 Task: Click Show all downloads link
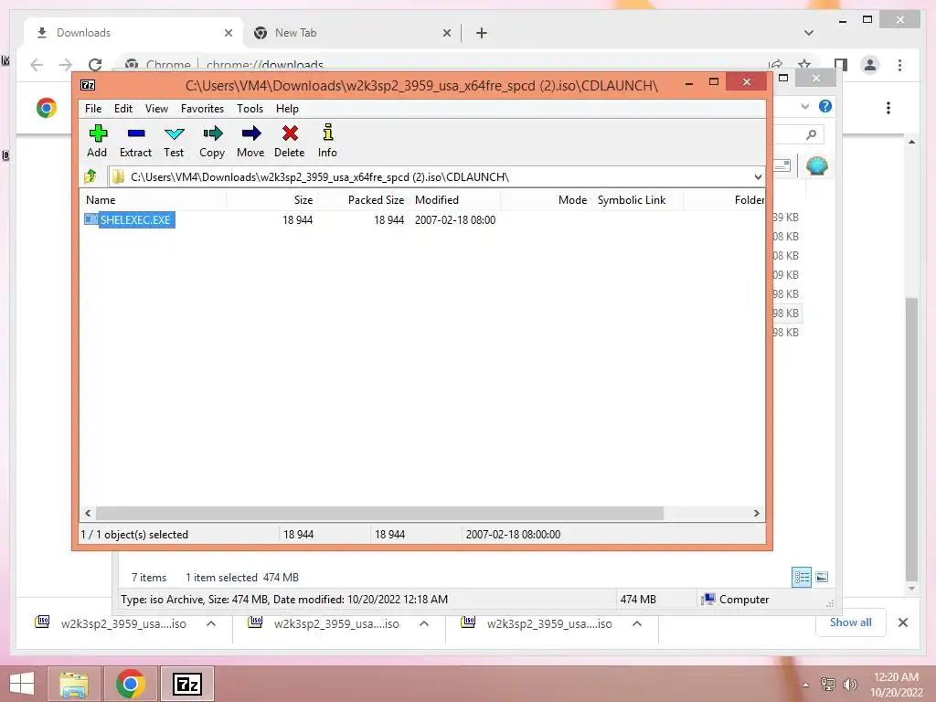point(851,622)
